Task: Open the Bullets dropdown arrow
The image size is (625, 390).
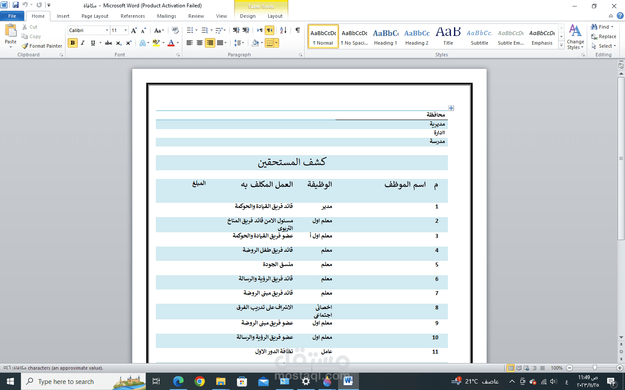Action: (x=196, y=30)
